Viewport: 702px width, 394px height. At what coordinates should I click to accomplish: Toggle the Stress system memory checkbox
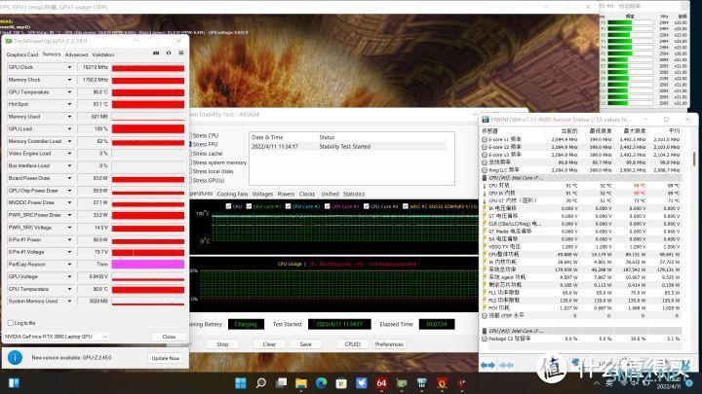191,162
